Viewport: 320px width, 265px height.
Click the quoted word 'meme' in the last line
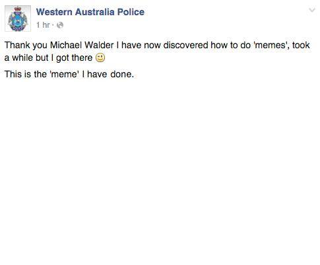(x=64, y=74)
